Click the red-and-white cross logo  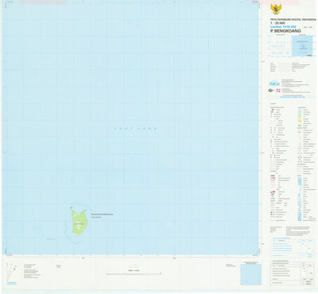pyautogui.click(x=278, y=91)
